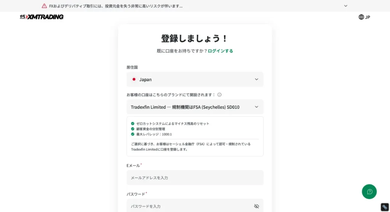Click the 居住国 field label
Viewport: 390px width, 212px height.
[x=132, y=67]
